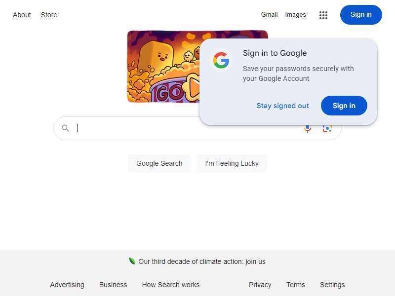Open the How Search works link
The height and width of the screenshot is (296, 395).
(171, 285)
